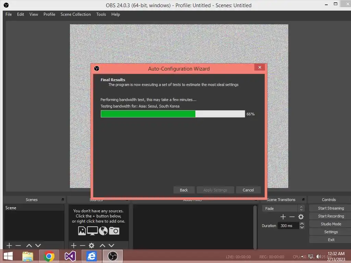
Task: Click the bandwidth test progress bar
Action: [173, 114]
